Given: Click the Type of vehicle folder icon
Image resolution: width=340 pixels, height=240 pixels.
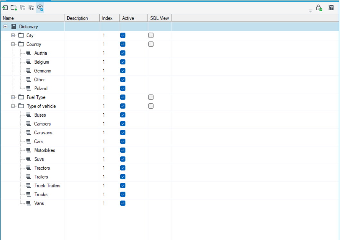Looking at the screenshot, I should pos(21,106).
